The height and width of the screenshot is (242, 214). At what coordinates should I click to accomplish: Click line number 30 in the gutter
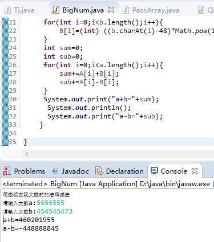[x=13, y=99]
